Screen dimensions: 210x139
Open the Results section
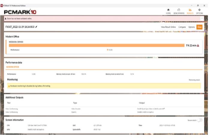tap(190, 11)
